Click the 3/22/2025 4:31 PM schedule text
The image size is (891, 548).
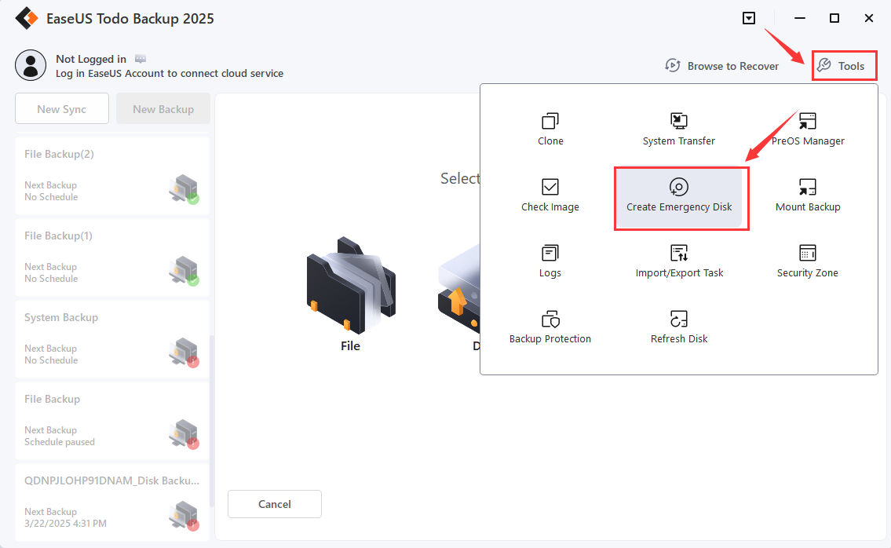point(65,524)
